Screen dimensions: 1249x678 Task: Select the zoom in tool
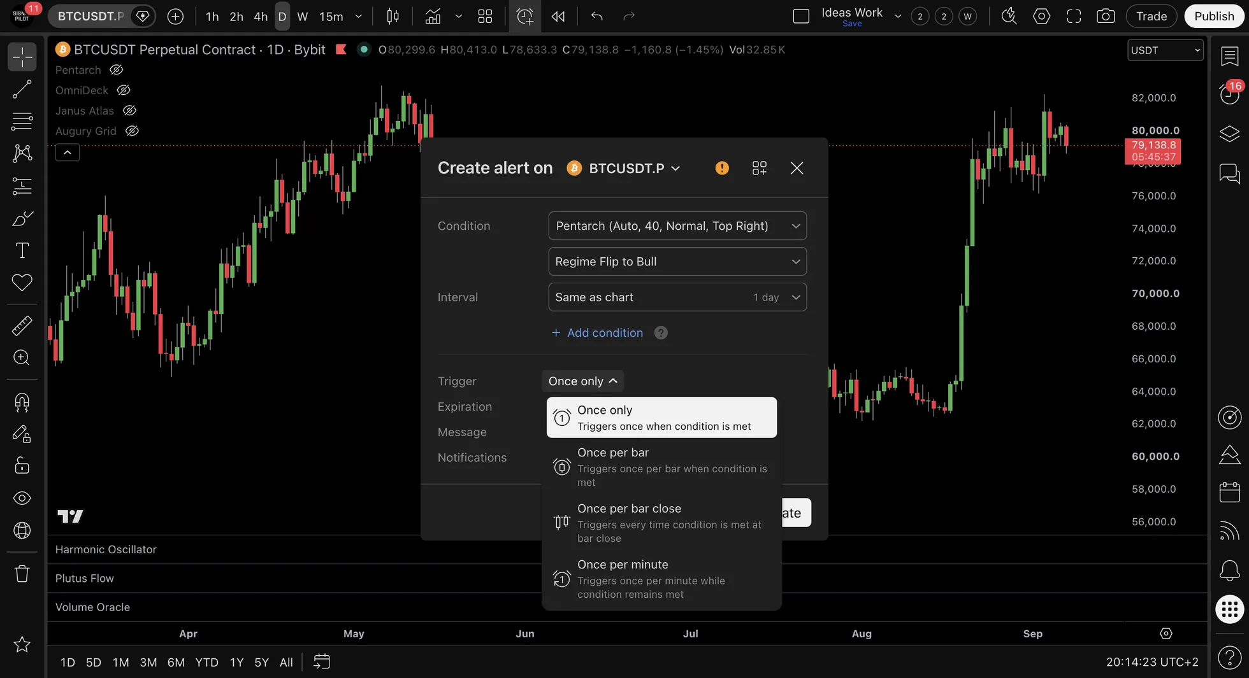(22, 357)
